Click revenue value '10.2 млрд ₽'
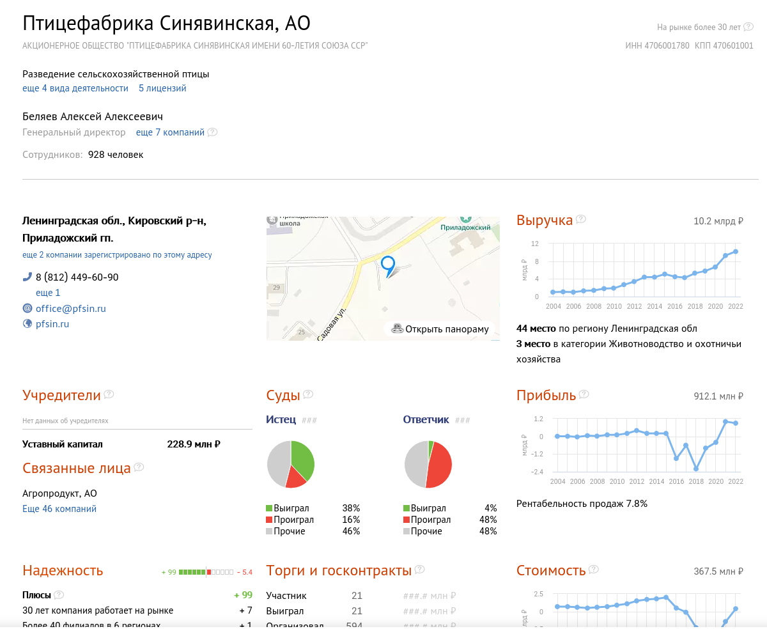Viewport: 767px width, 629px height. 718,221
